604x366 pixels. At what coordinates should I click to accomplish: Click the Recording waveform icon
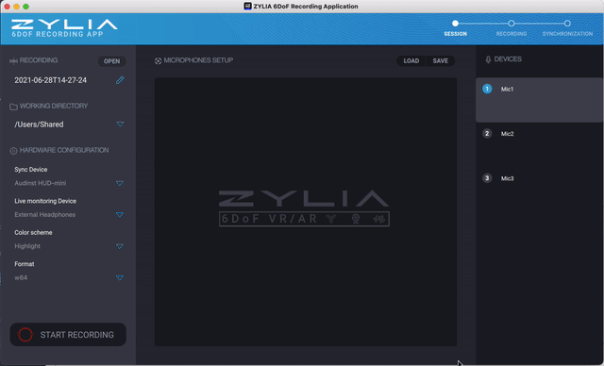[13, 60]
